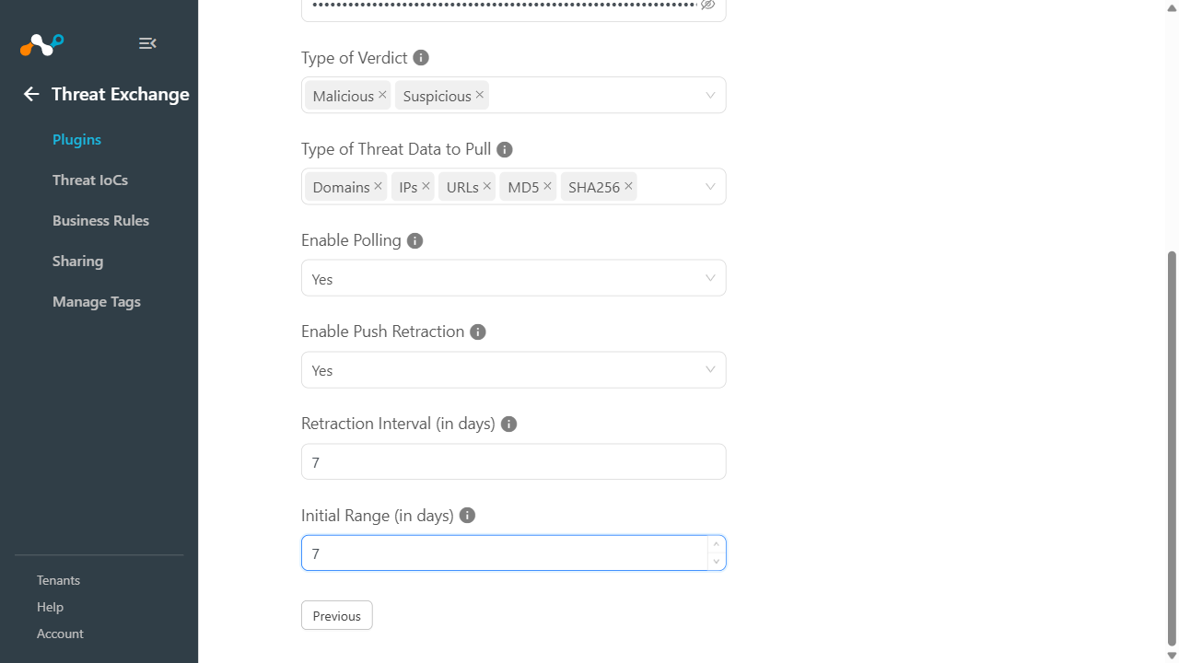This screenshot has width=1179, height=663.
Task: Click the Previous button
Action: tap(337, 615)
